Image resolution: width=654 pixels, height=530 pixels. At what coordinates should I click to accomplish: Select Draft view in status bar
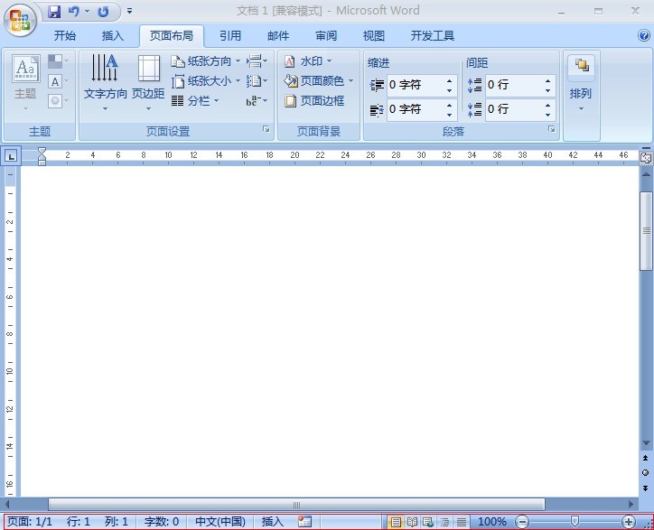point(461,522)
